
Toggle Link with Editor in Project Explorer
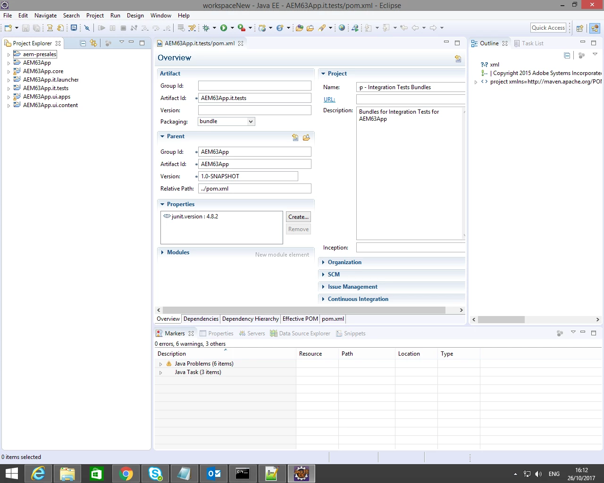click(93, 43)
